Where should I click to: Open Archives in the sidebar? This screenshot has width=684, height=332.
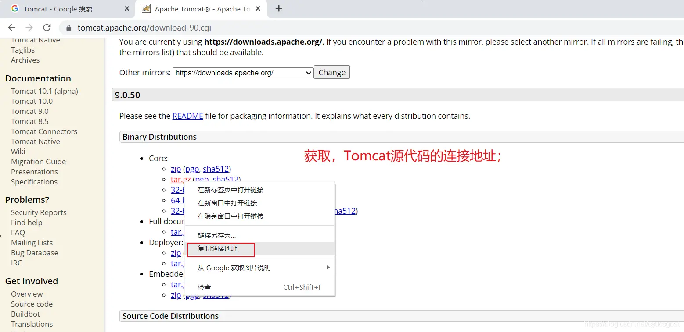pos(25,60)
